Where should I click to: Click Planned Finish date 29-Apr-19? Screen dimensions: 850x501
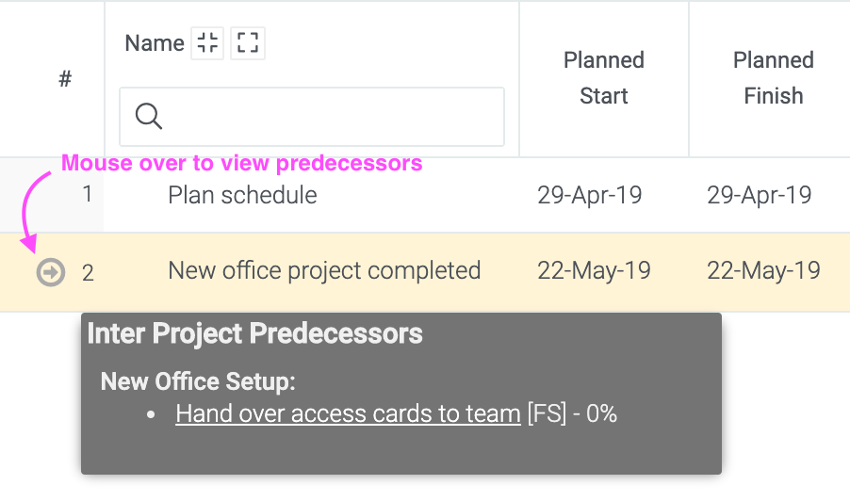[x=759, y=195]
